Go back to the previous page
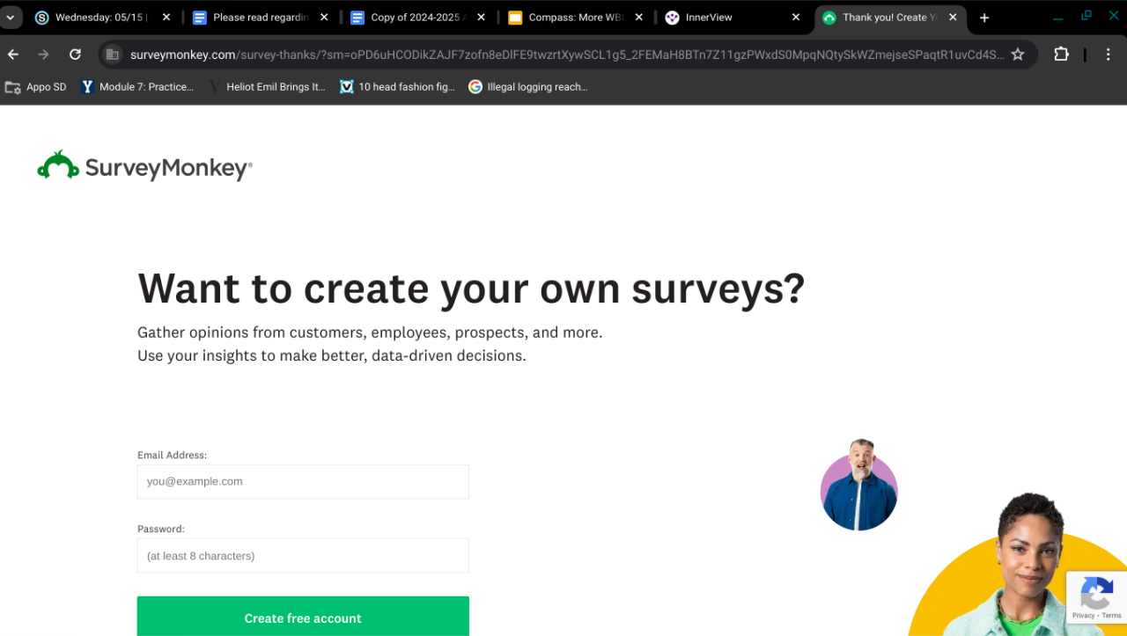This screenshot has width=1127, height=636. pos(13,55)
